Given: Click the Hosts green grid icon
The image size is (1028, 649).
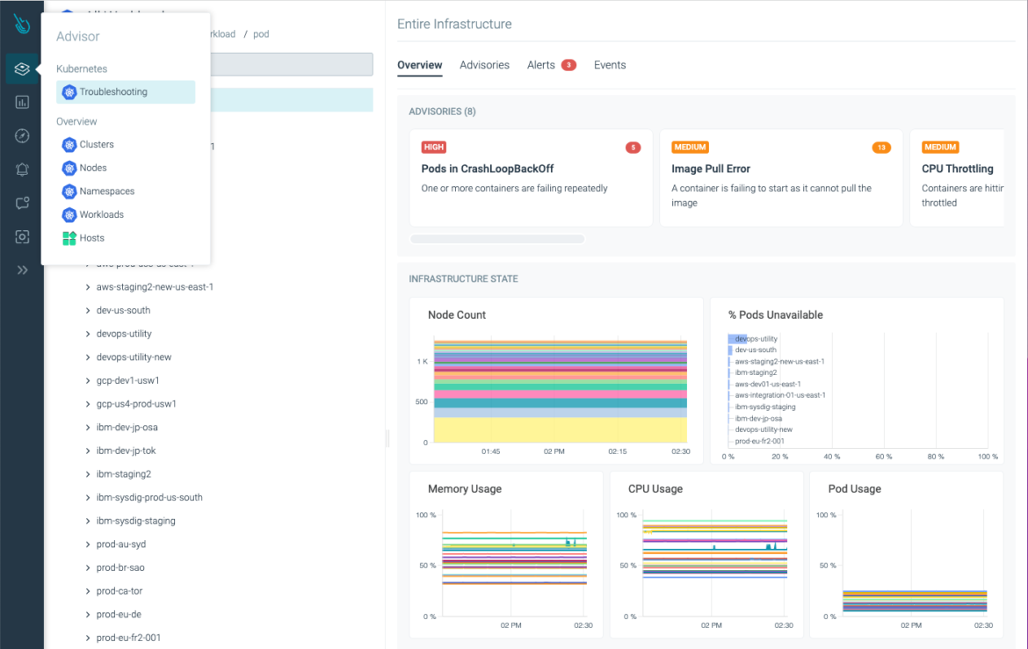Looking at the screenshot, I should tap(69, 239).
